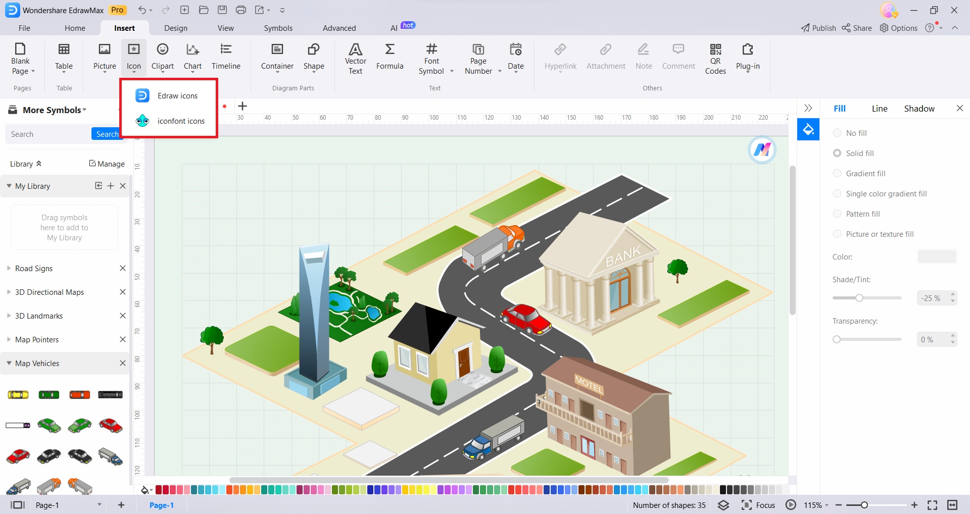Click the Undo arrow
Image resolution: width=970 pixels, height=514 pixels.
142,10
